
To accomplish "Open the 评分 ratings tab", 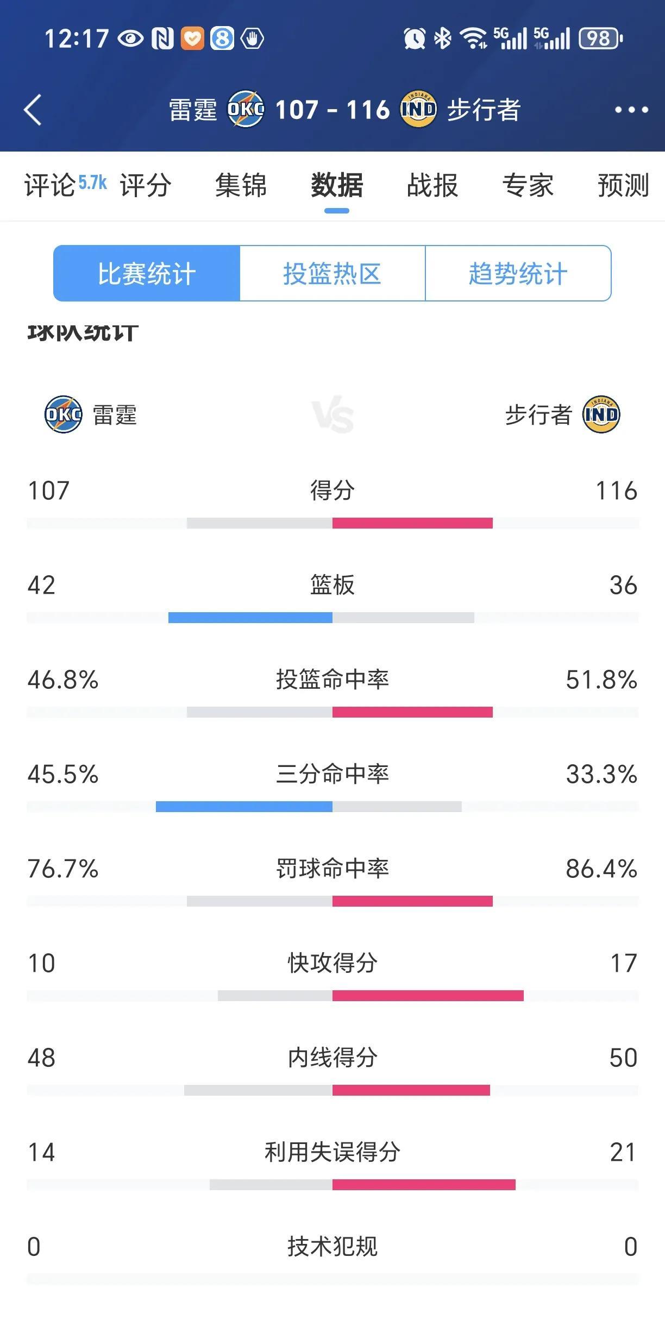I will 146,186.
